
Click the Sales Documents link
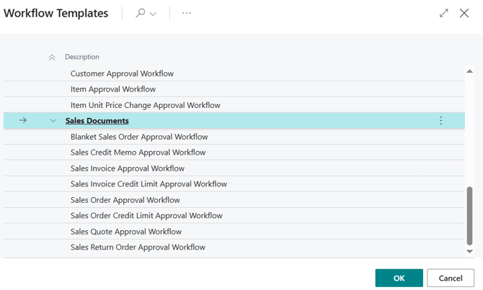click(97, 121)
